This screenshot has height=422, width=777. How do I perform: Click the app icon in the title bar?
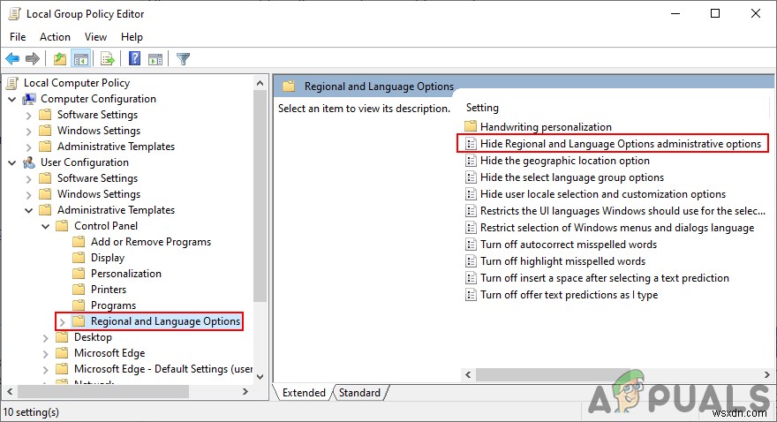(x=14, y=14)
